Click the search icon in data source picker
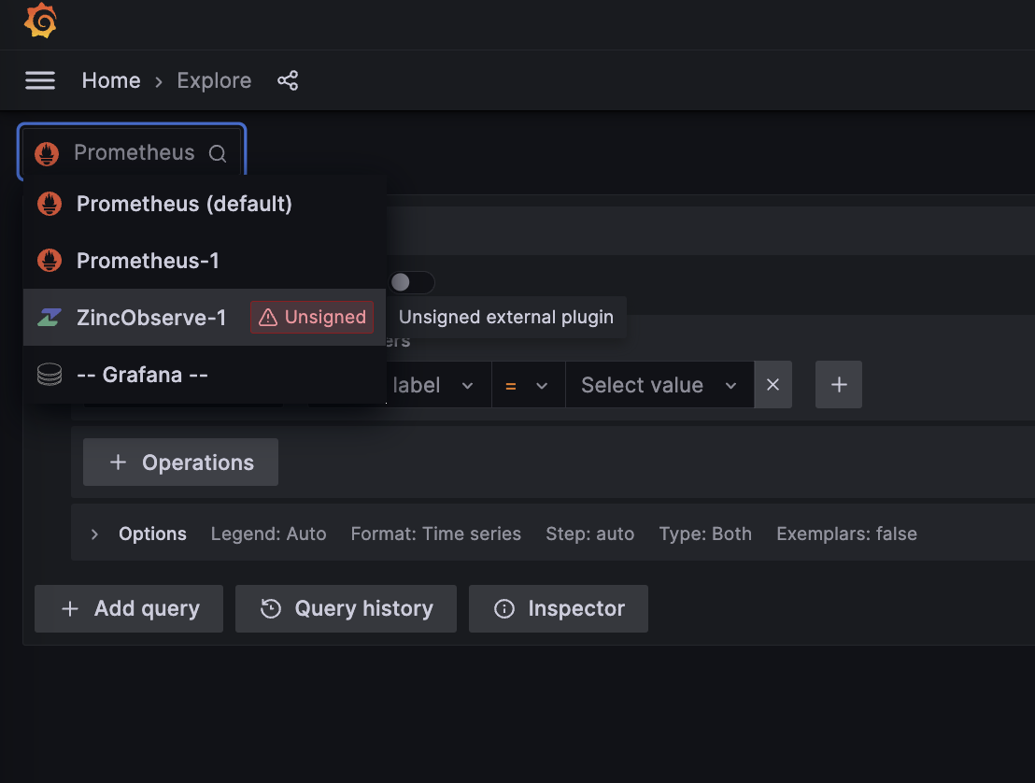The width and height of the screenshot is (1035, 783). tap(218, 154)
